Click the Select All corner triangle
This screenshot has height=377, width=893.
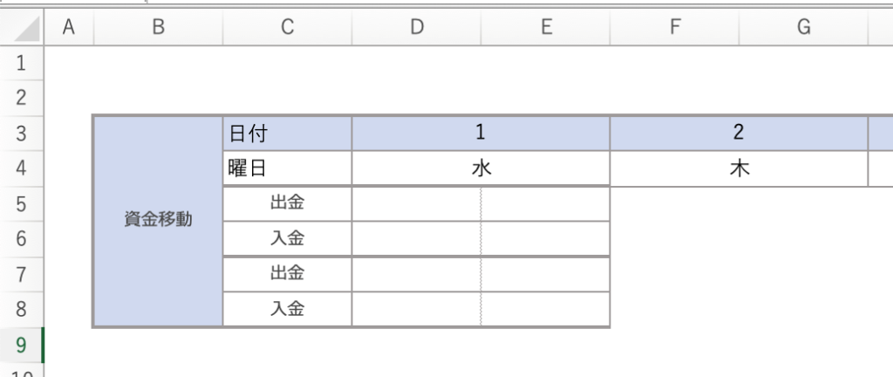pyautogui.click(x=26, y=30)
